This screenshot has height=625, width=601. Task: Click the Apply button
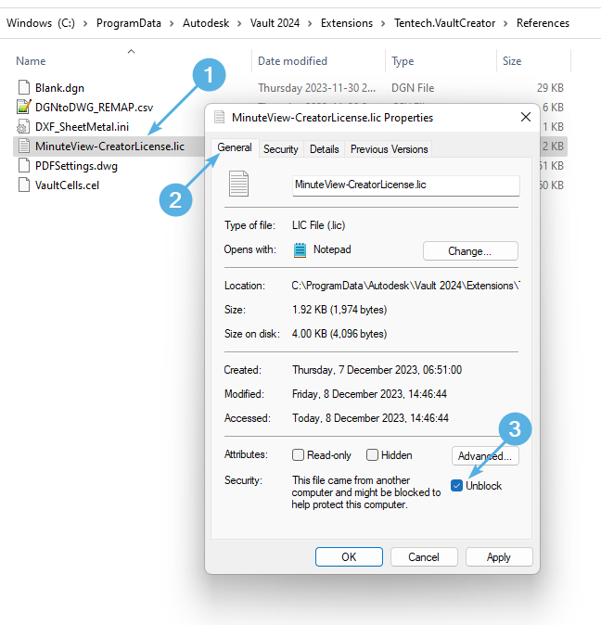click(499, 556)
